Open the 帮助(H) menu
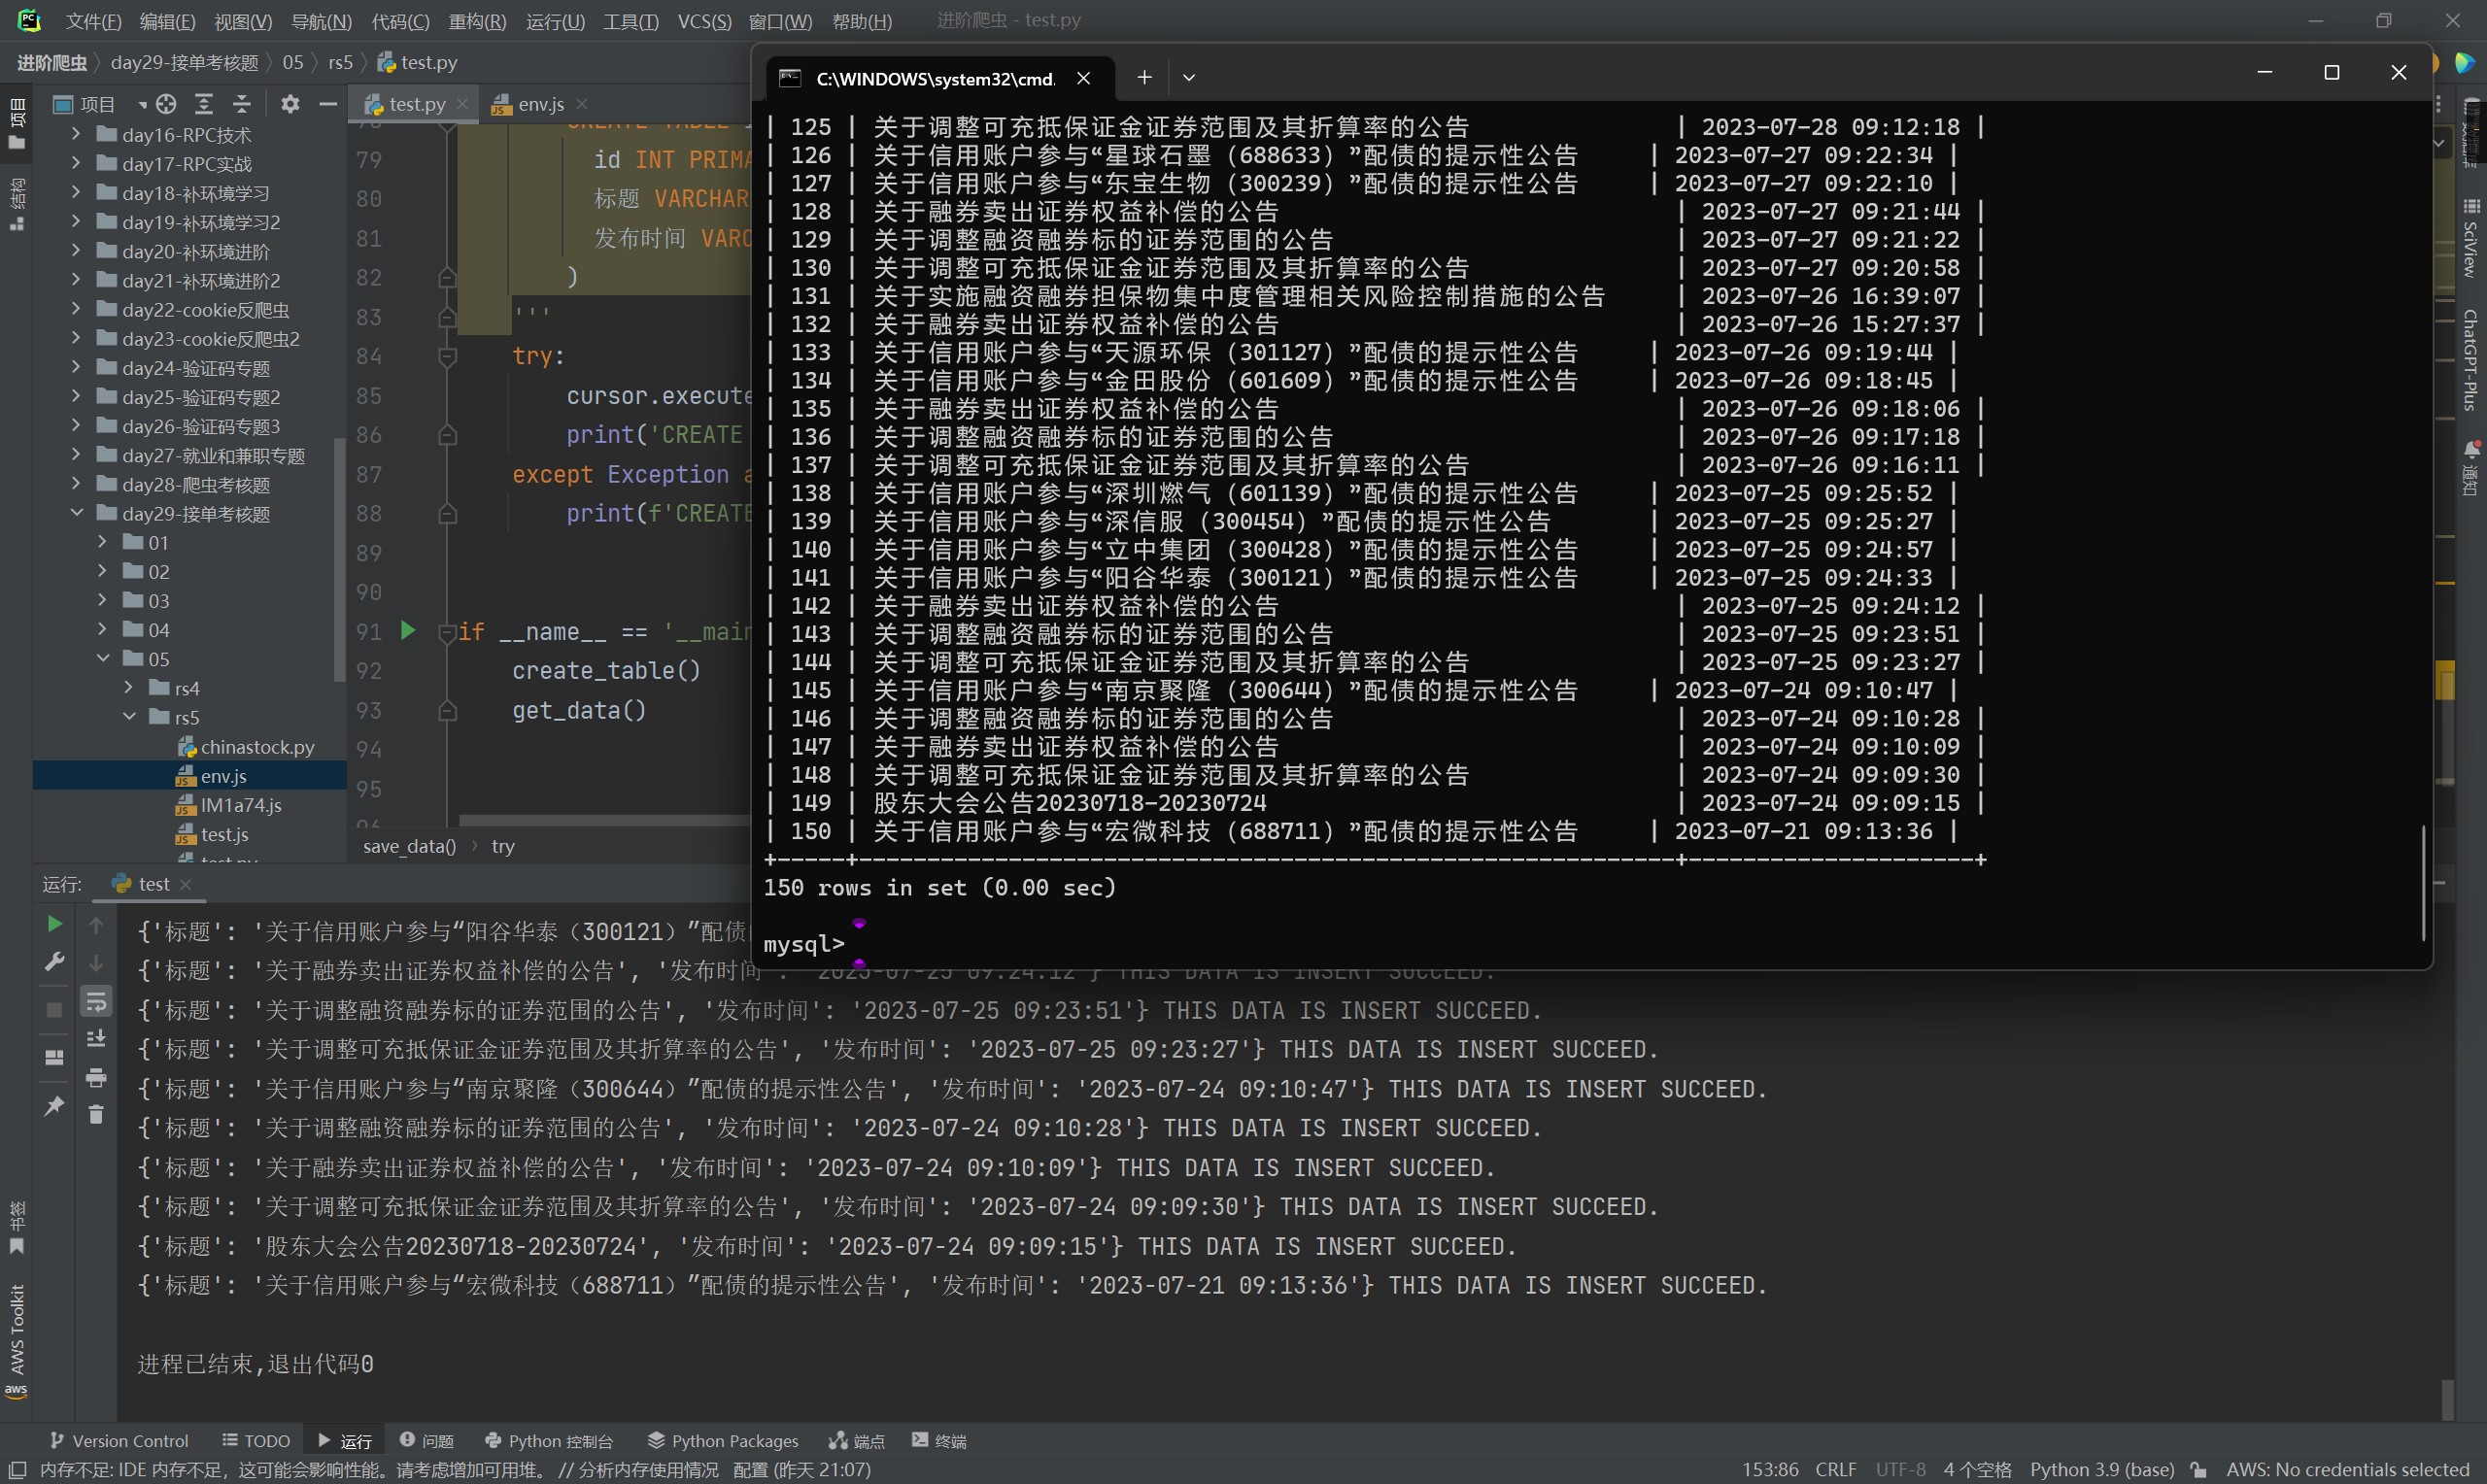 pos(862,21)
